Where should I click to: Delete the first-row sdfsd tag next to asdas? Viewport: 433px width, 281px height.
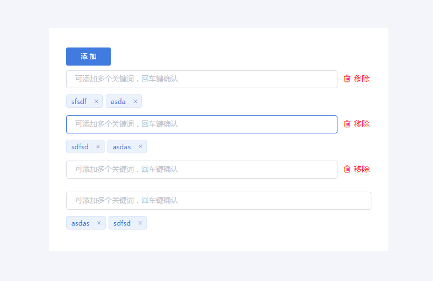point(98,146)
